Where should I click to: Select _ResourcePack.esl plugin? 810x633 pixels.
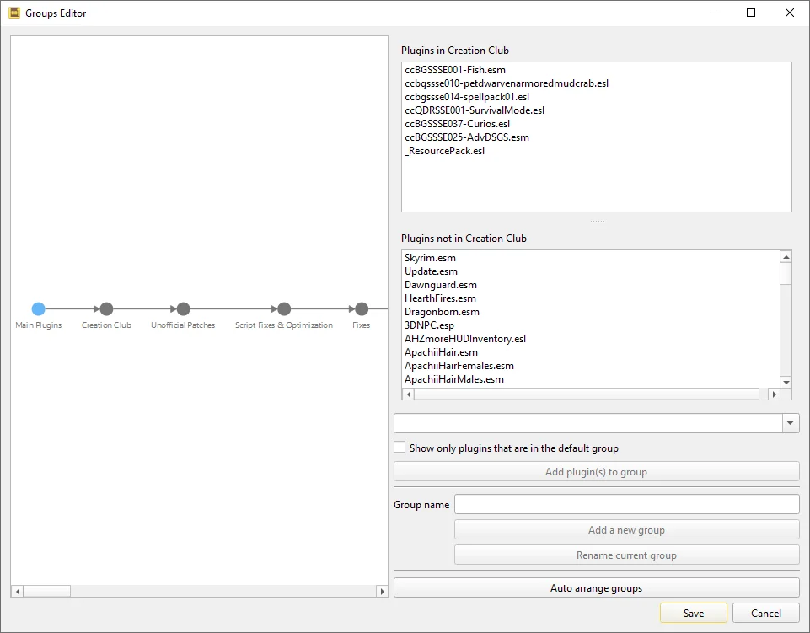pos(445,150)
